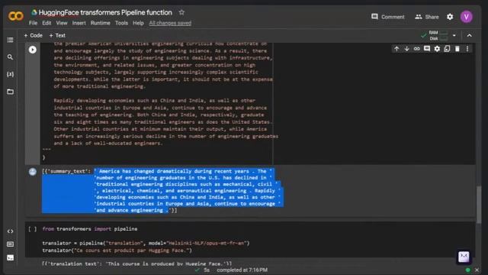Open the RAM and Disk resource indicator

(x=435, y=36)
